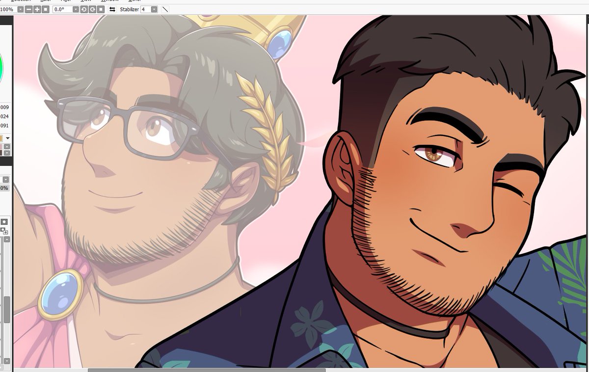Open the color swatch dropdown arrow in left panel

pos(7,138)
